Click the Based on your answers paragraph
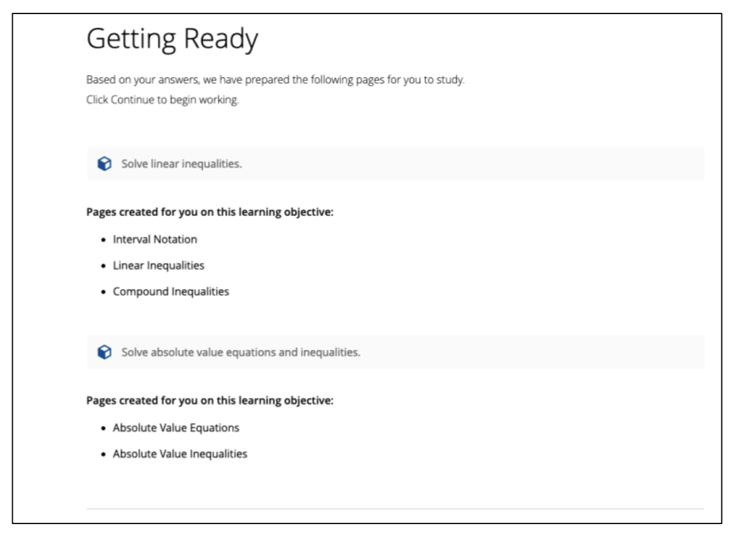751x540 pixels. 275,80
